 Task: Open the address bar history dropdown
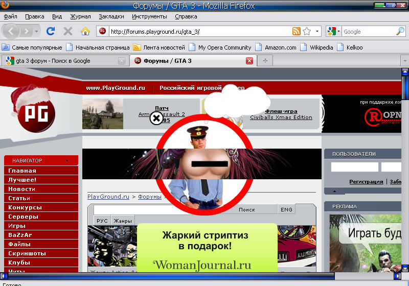[x=317, y=32]
